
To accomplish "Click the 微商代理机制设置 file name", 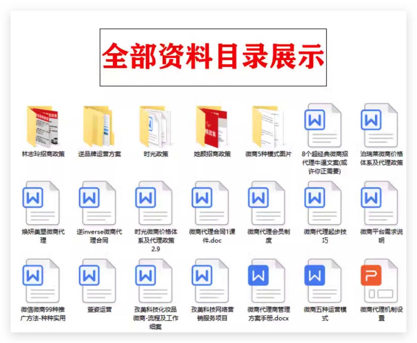I will [x=381, y=314].
